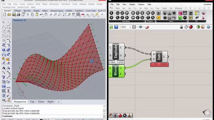Click the Explode tool icon in sidebar
The image size is (214, 120).
[8, 59]
